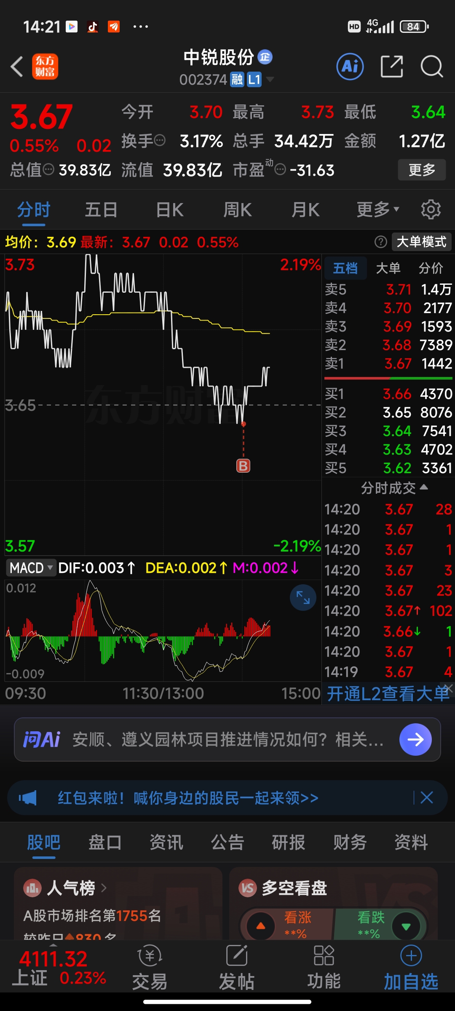Open the Ai assistant icon
Image resolution: width=455 pixels, height=1011 pixels.
(350, 67)
